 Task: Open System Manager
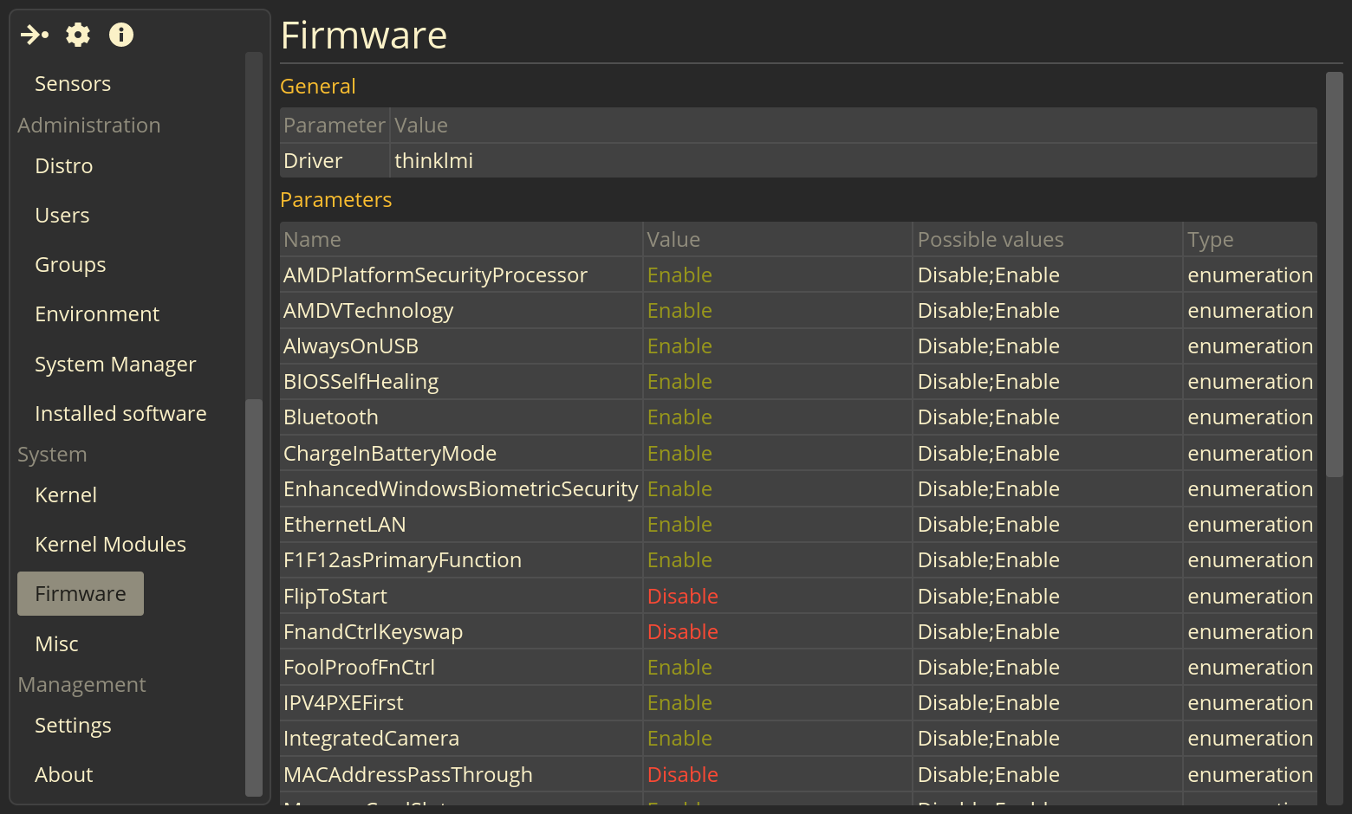115,365
